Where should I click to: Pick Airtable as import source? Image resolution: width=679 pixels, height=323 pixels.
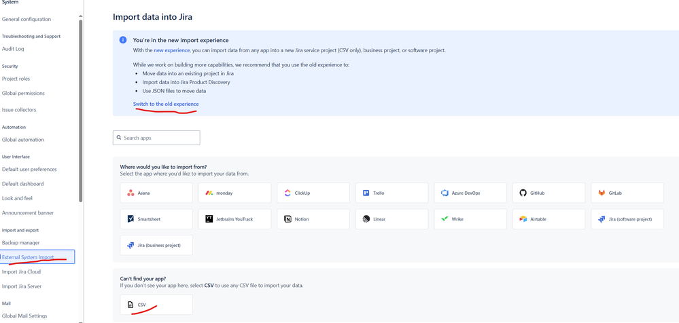[549, 219]
